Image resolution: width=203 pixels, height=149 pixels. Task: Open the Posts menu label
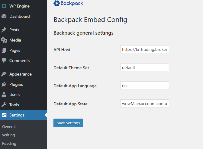14,30
